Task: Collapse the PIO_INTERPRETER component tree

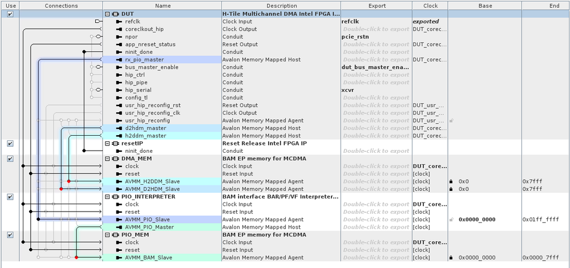Action: [107, 197]
